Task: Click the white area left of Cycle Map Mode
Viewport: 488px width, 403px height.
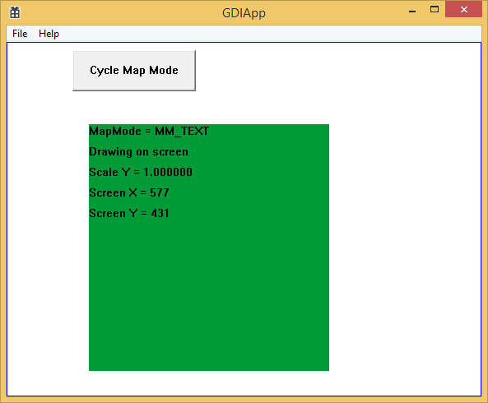Action: tap(40, 71)
